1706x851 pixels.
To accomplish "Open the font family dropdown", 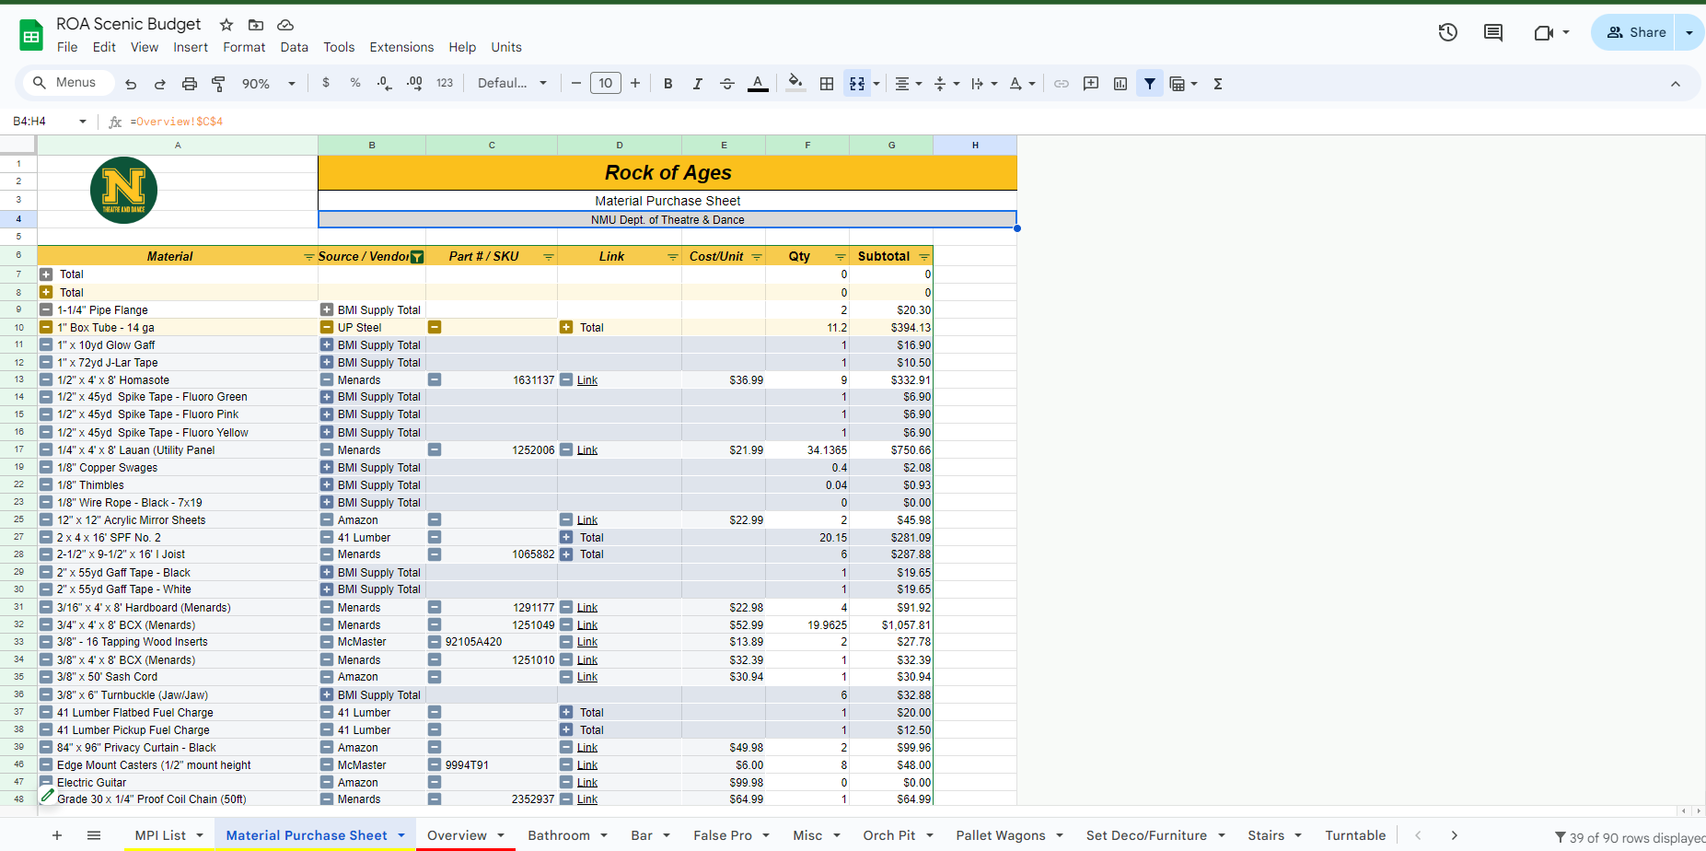I will (512, 83).
